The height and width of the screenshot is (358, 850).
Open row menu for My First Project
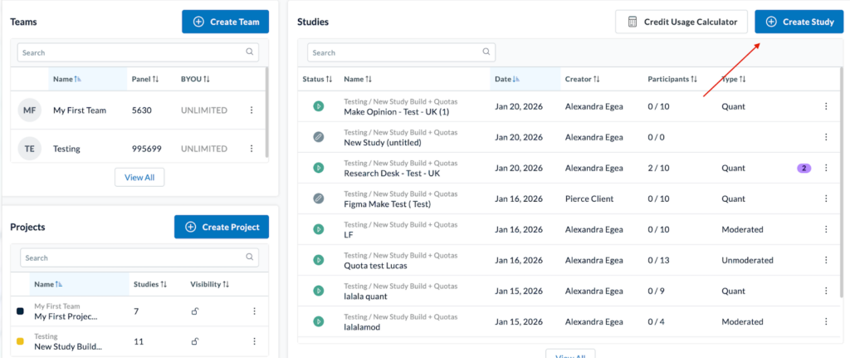coord(254,311)
